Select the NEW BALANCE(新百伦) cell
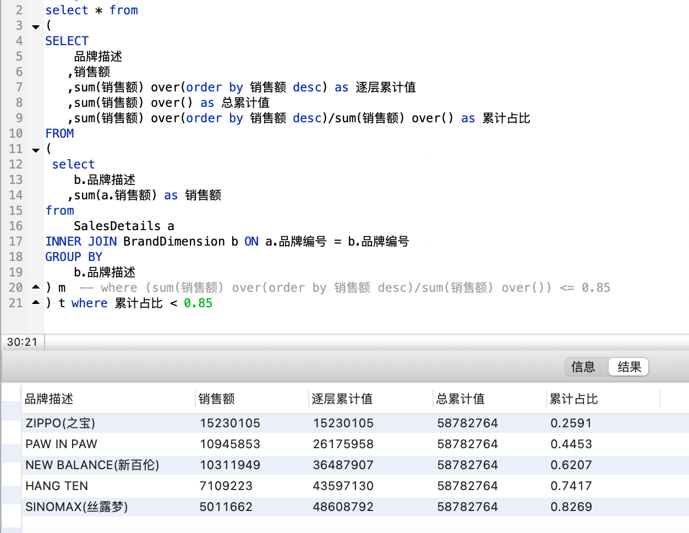 (92, 465)
